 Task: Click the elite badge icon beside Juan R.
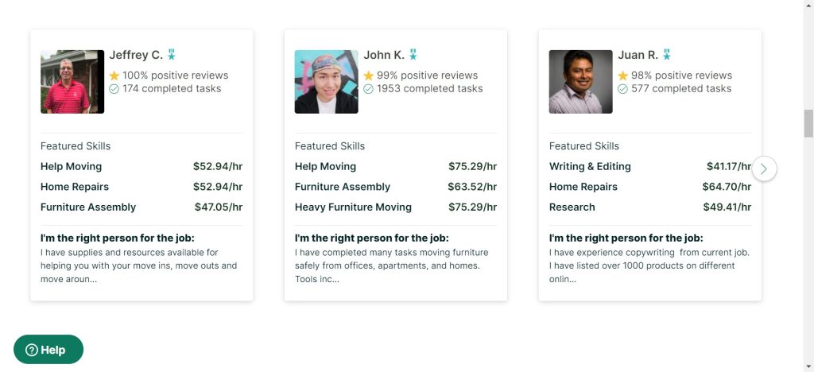pos(667,55)
